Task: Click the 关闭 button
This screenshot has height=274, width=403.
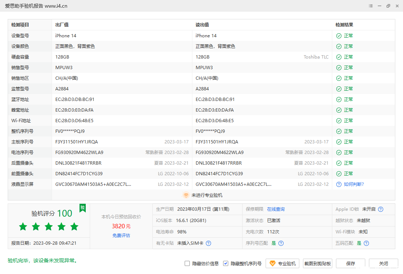Action: [384, 263]
